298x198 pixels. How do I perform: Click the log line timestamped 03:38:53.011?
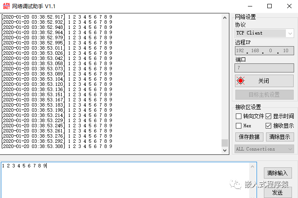pos(57,48)
